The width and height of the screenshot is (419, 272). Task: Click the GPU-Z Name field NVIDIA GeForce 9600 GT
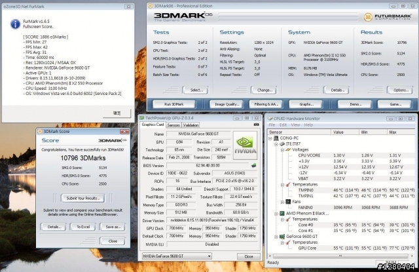[198, 134]
